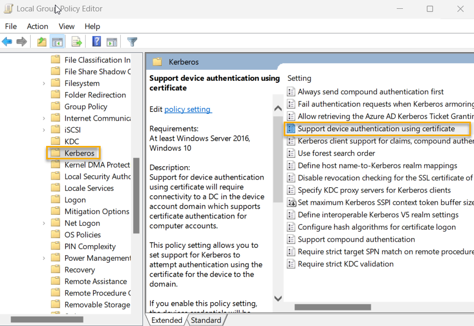This screenshot has height=326, width=474.
Task: Click the Back navigation arrow
Action: 7,41
